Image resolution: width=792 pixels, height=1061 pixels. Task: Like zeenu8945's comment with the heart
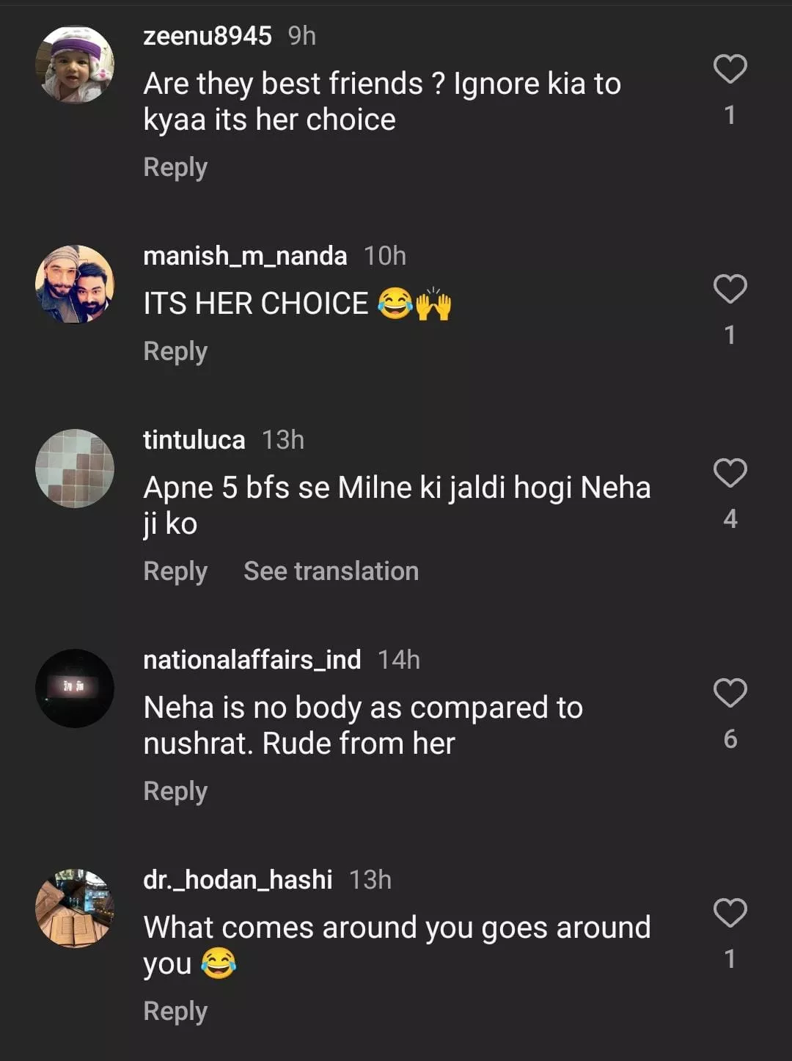(730, 70)
